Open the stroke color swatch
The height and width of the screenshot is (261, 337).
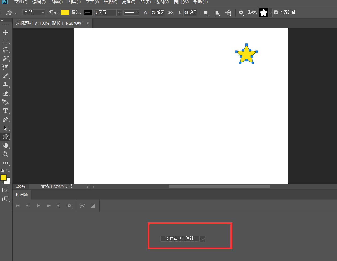pos(88,12)
